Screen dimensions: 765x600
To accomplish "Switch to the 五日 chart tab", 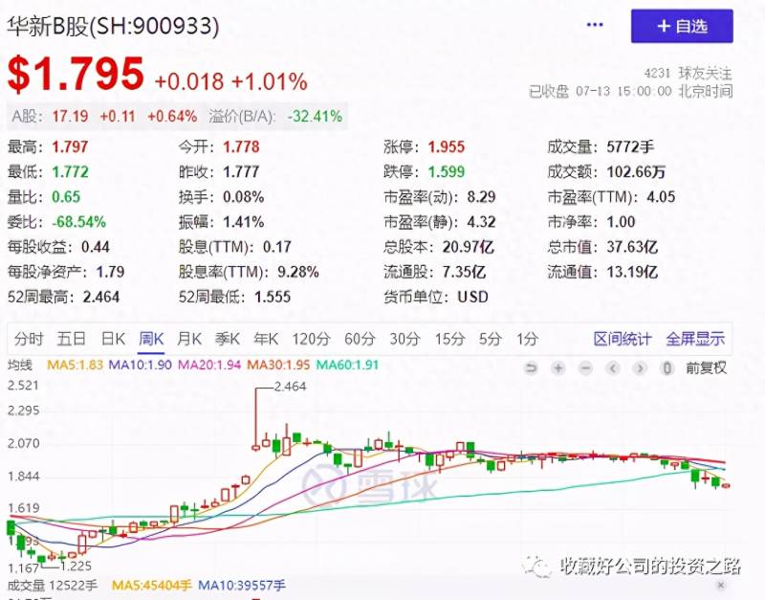I will click(x=71, y=339).
